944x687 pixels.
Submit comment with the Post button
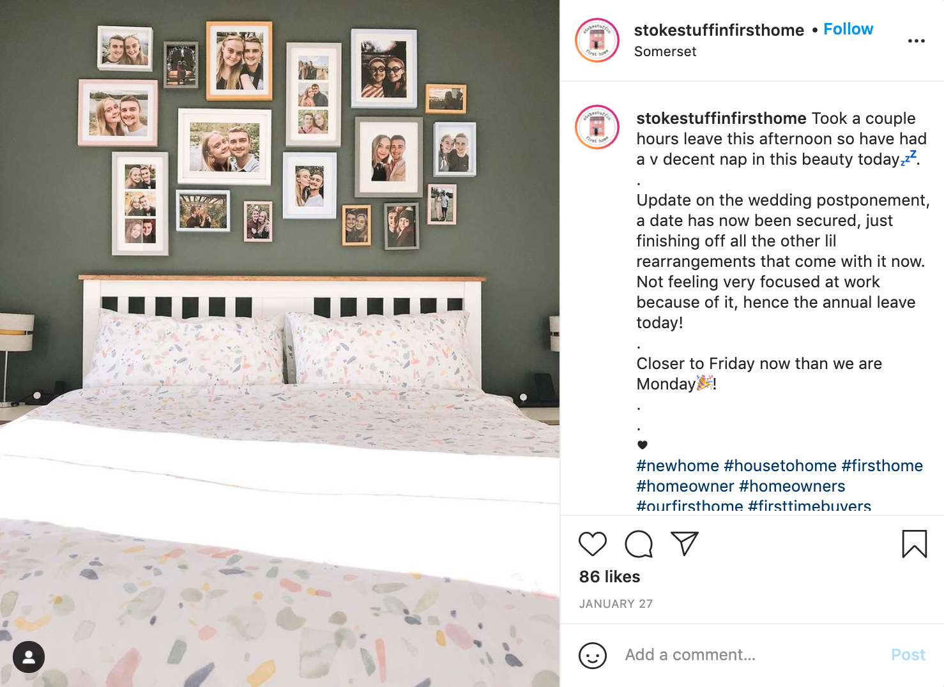908,655
